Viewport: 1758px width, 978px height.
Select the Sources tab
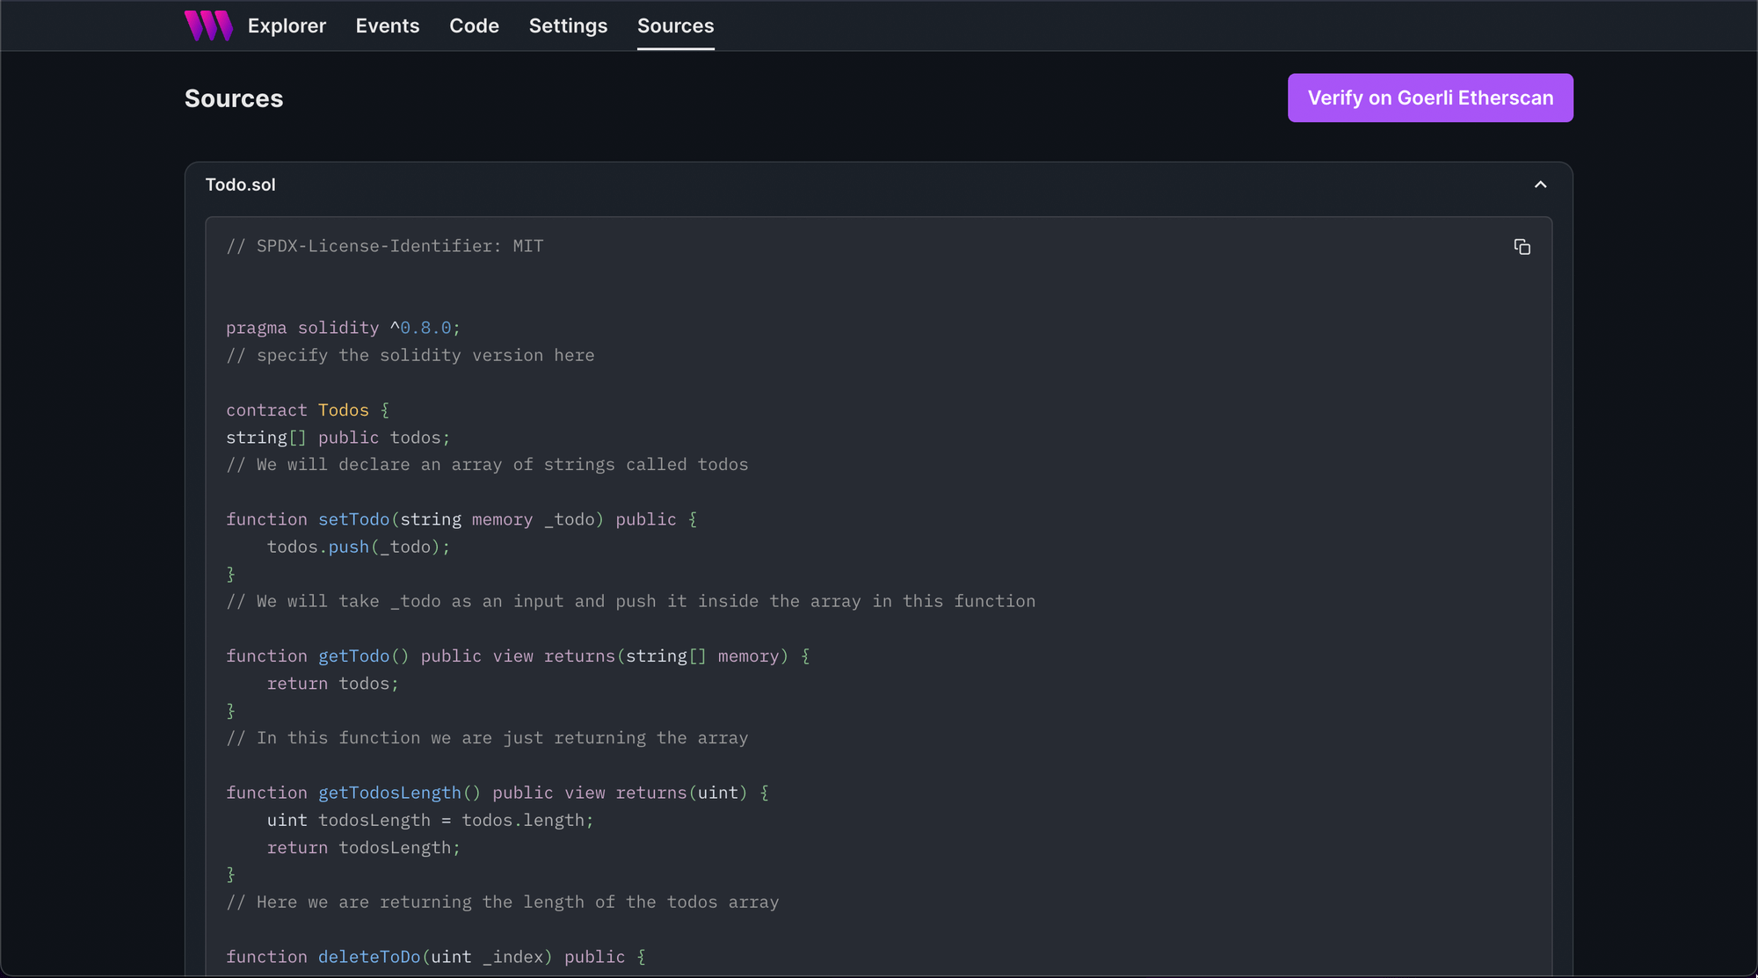point(675,25)
